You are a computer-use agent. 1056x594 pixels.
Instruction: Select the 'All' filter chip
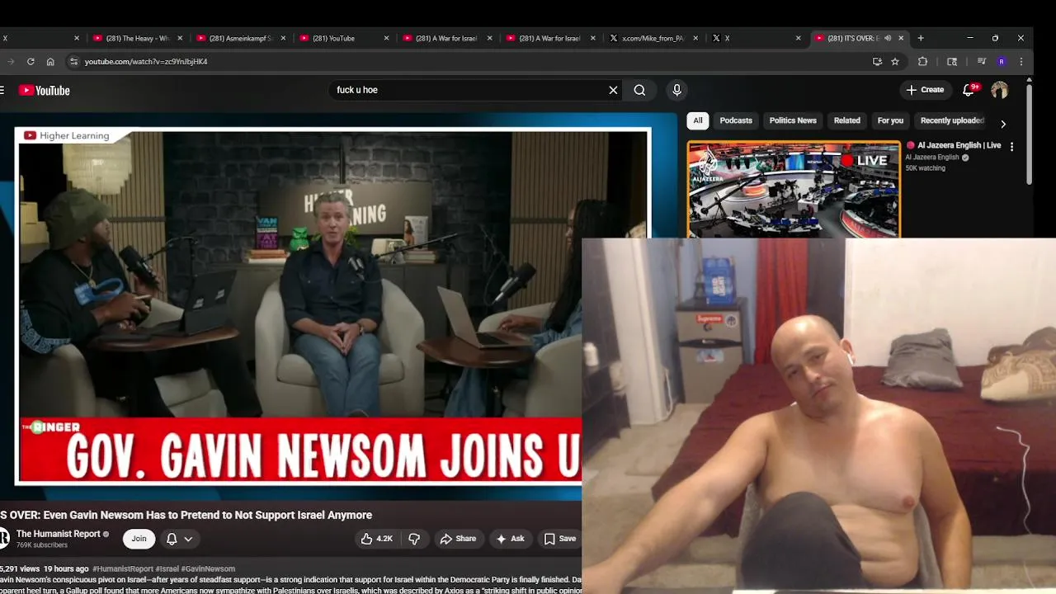point(698,120)
